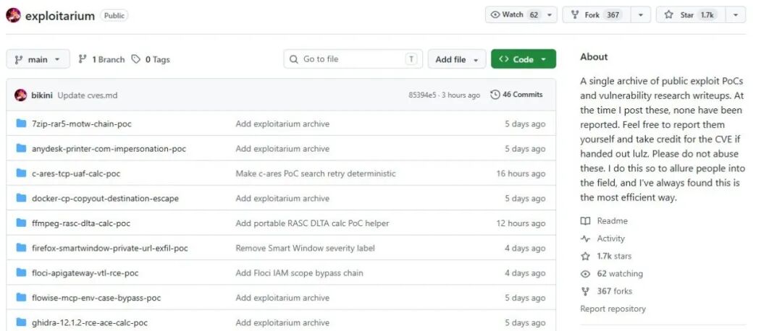Expand the Fork options dropdown arrow

coord(640,15)
